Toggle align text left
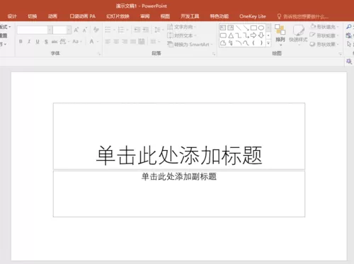Screen dimensions: 354x264 (x=108, y=42)
